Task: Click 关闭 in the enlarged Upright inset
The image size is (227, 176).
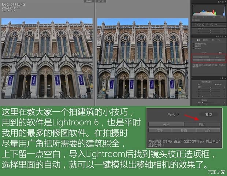Action: [166, 124]
